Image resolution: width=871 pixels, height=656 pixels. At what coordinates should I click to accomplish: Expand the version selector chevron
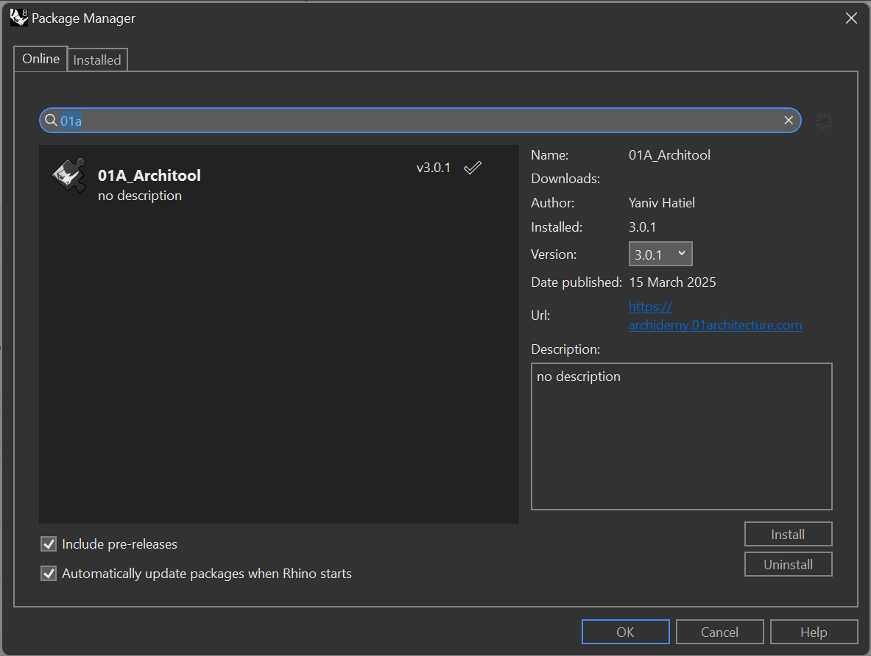(683, 253)
